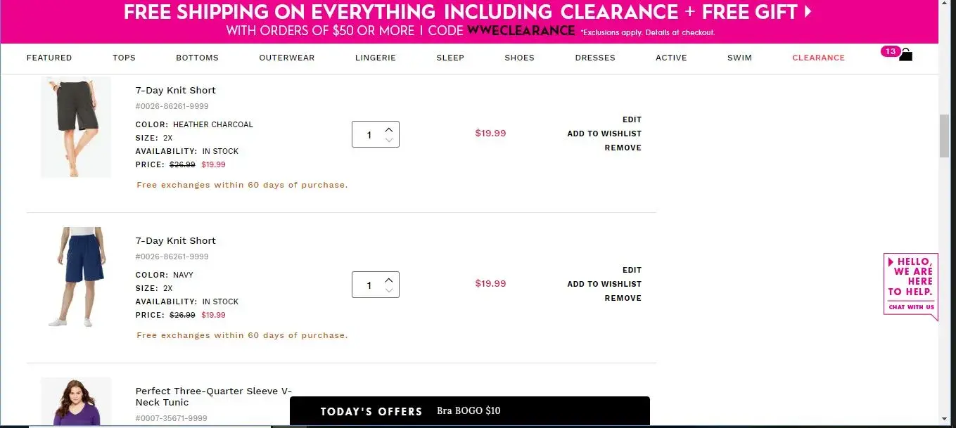
Task: Decrease quantity of Heather Charcoal shorts
Action: click(x=389, y=140)
